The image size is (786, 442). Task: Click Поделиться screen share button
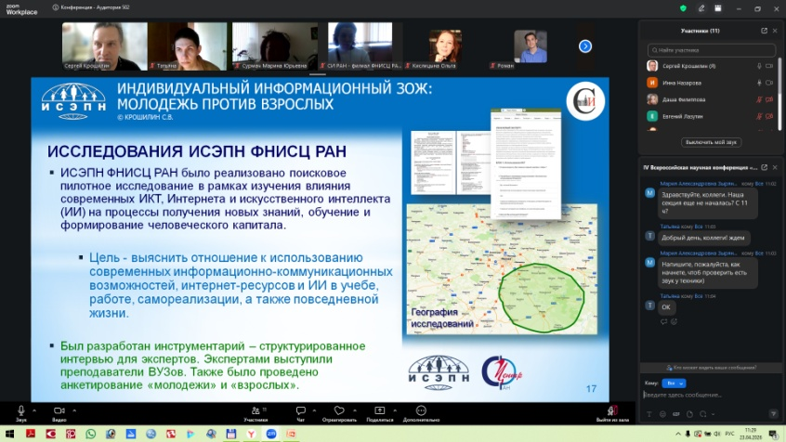[380, 413]
